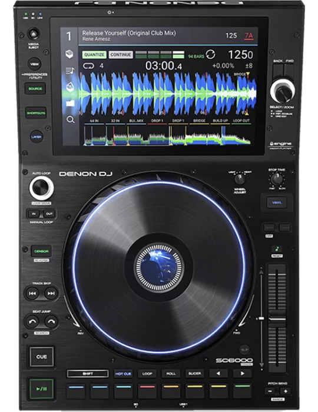318x412 pixels.
Task: Hit the CUE button
Action: point(41,357)
